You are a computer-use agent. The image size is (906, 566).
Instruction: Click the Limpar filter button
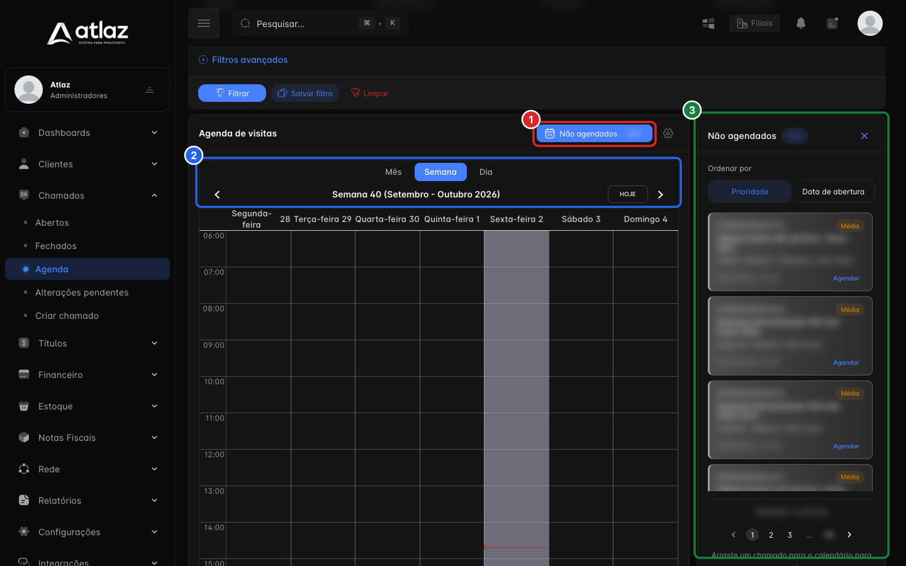(x=370, y=93)
